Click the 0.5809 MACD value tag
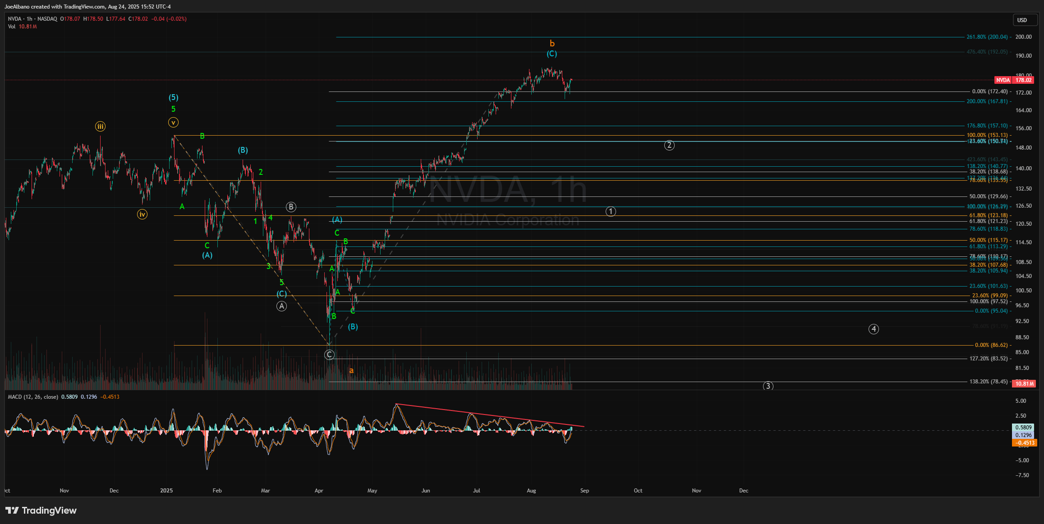This screenshot has height=524, width=1044. [1023, 427]
